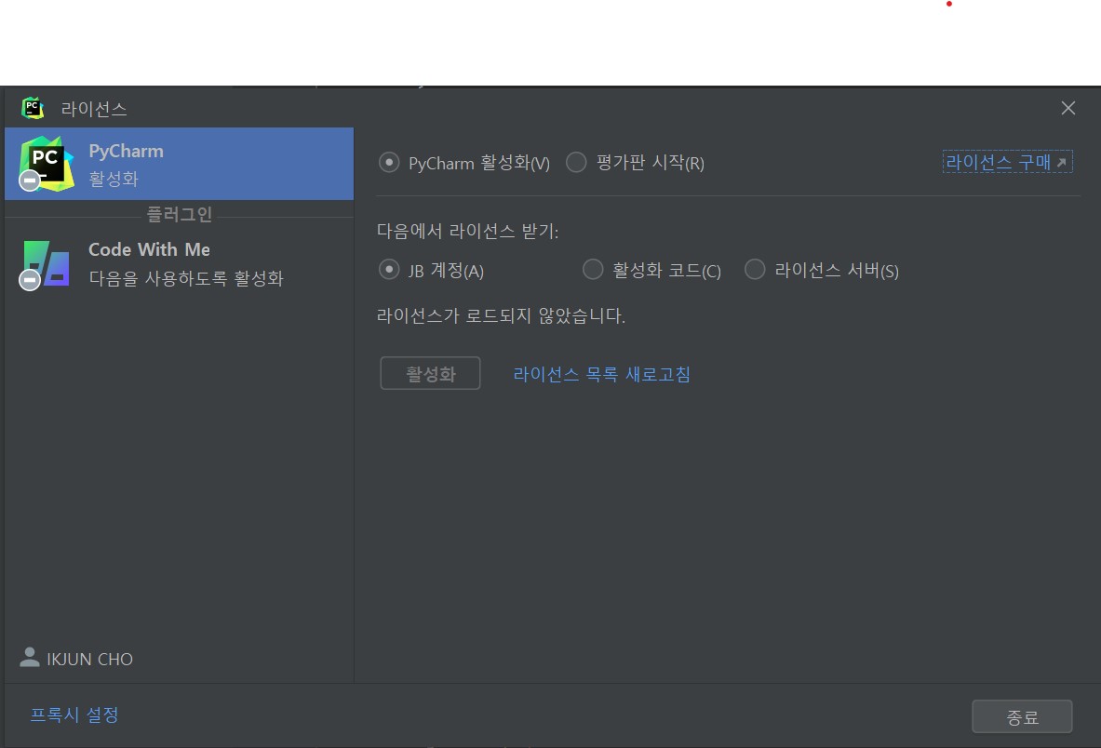1101x748 pixels.
Task: Click the IKJUN CHO account name
Action: (90, 659)
